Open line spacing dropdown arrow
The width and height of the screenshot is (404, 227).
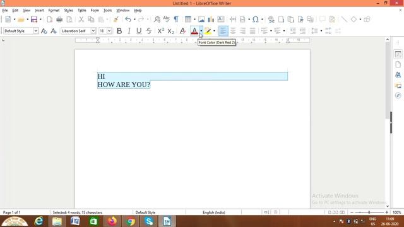coord(321,31)
